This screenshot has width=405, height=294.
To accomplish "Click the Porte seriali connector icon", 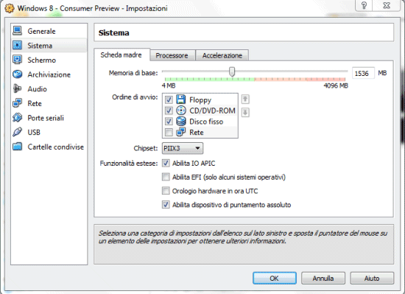I will (18, 118).
